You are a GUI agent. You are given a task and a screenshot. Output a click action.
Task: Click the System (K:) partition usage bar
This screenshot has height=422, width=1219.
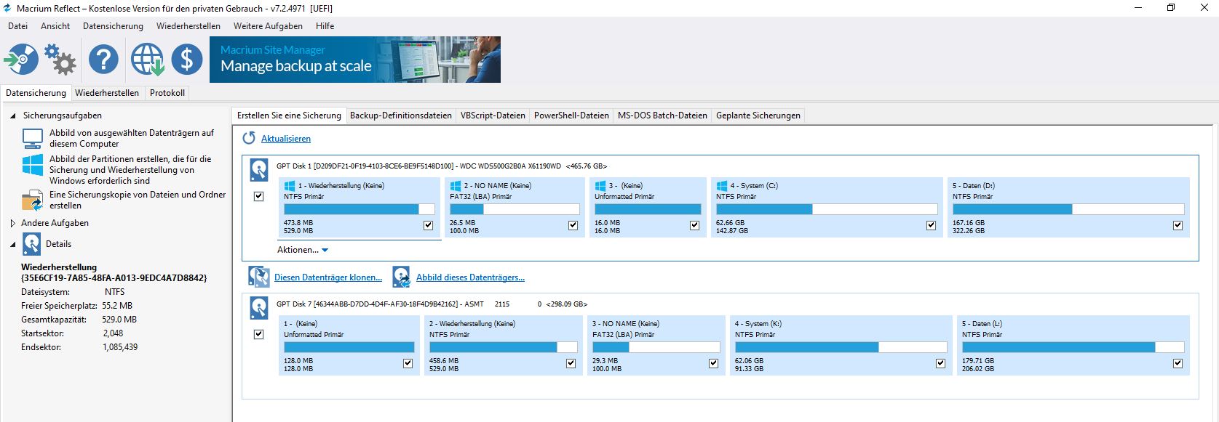tap(841, 347)
